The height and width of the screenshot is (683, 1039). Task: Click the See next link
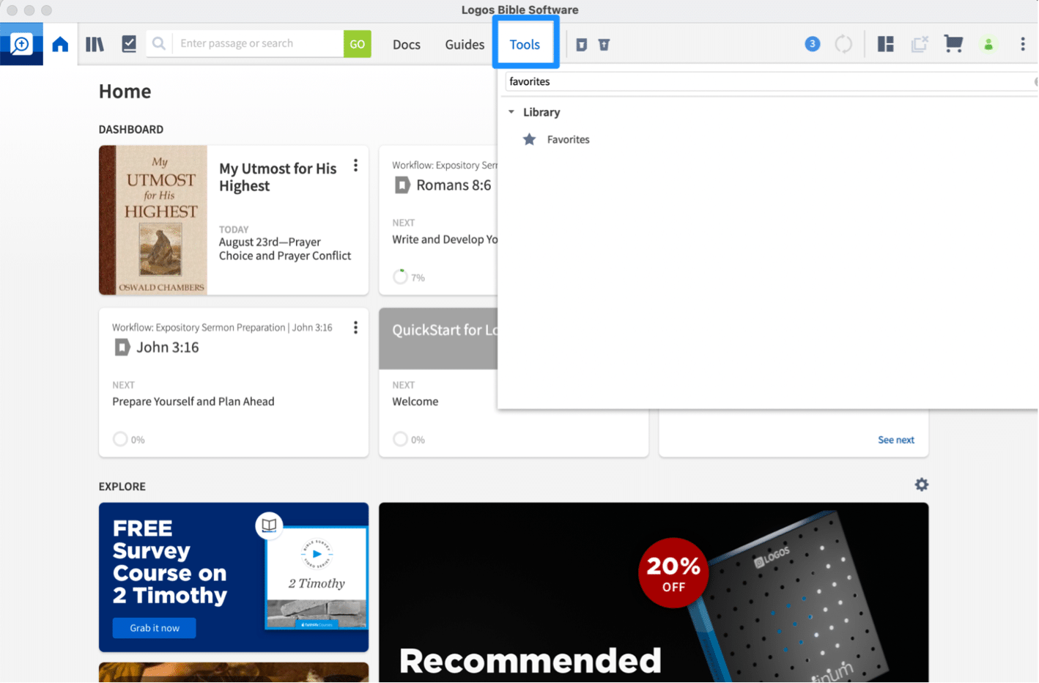tap(895, 440)
